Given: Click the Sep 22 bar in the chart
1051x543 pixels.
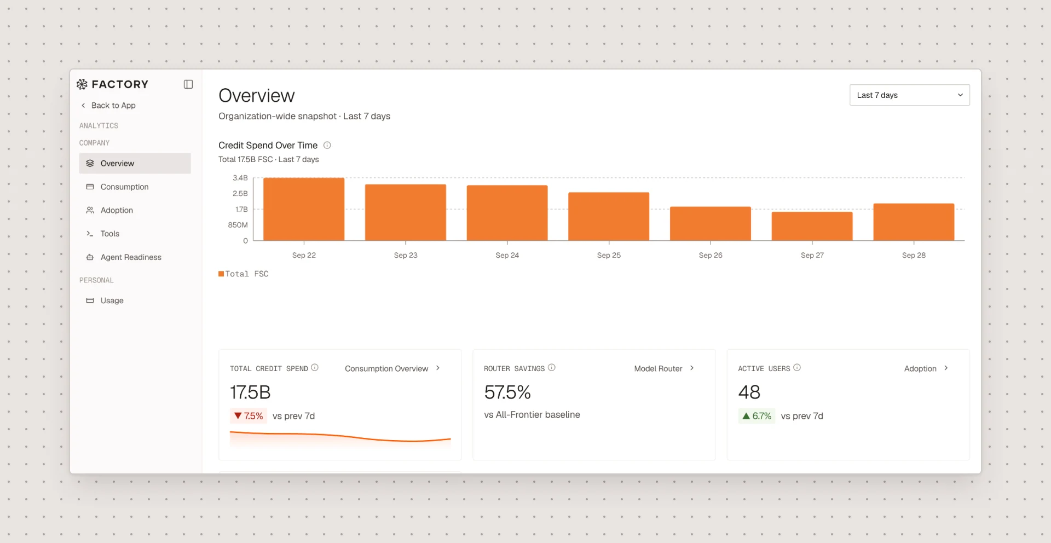Looking at the screenshot, I should click(x=304, y=209).
